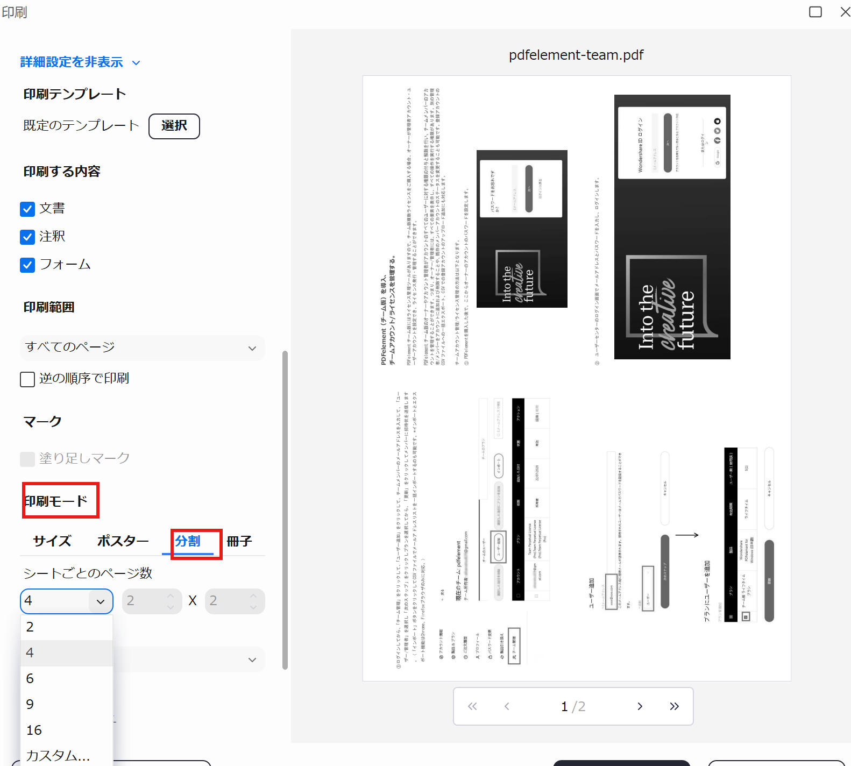Screen dimensions: 851x766
Task: Click the 印刷モード heading
Action: point(55,501)
